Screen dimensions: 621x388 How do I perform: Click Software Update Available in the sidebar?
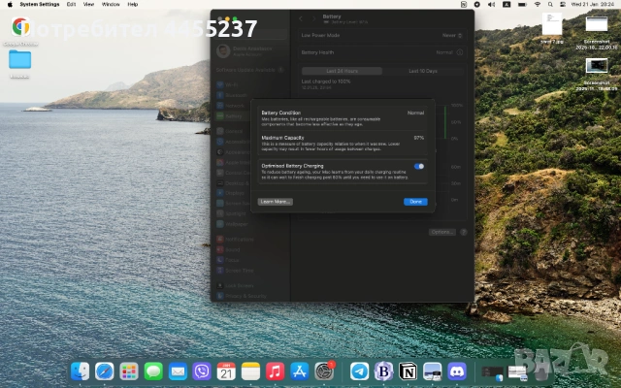pyautogui.click(x=249, y=70)
